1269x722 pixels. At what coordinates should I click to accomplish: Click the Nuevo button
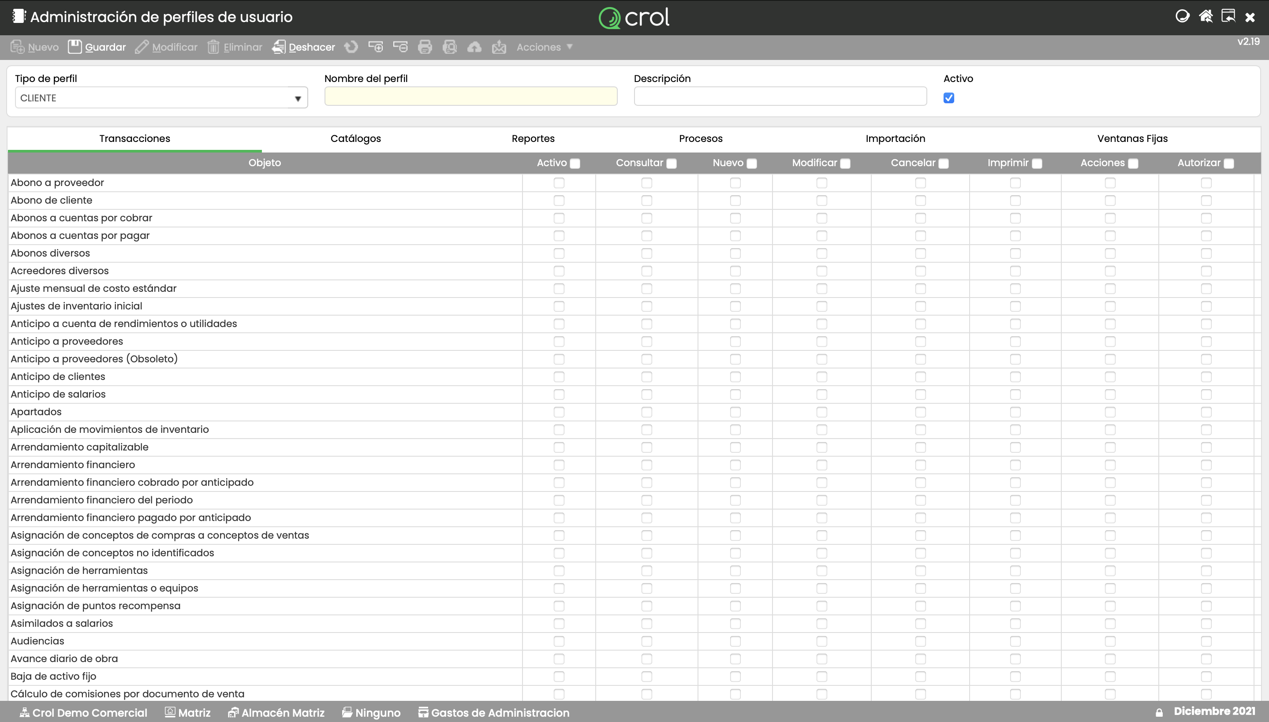[x=35, y=47]
